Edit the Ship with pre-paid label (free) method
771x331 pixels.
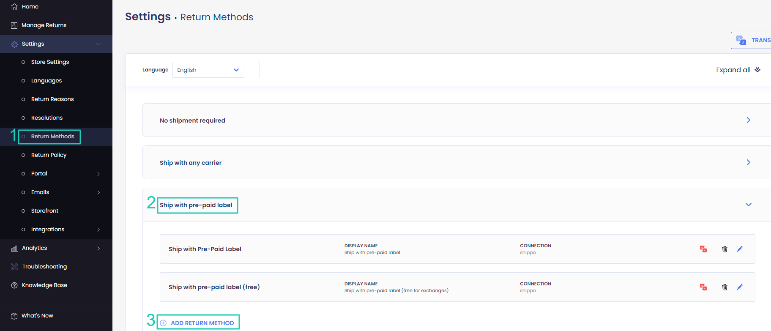[740, 287]
